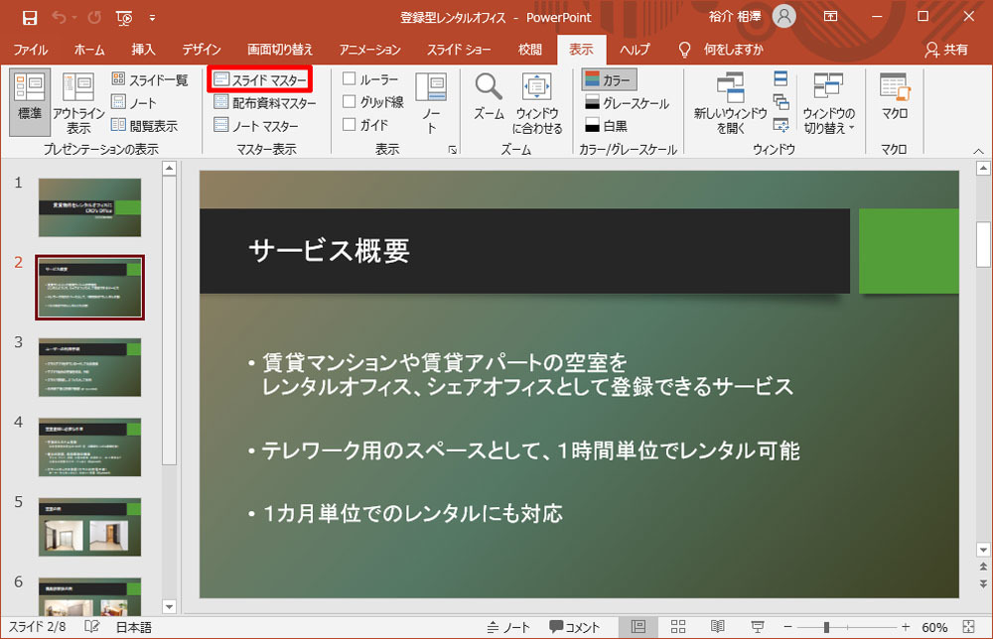Click bullet text 1カ月単位でのレンタルにも対応
This screenshot has height=639, width=993.
tap(412, 514)
